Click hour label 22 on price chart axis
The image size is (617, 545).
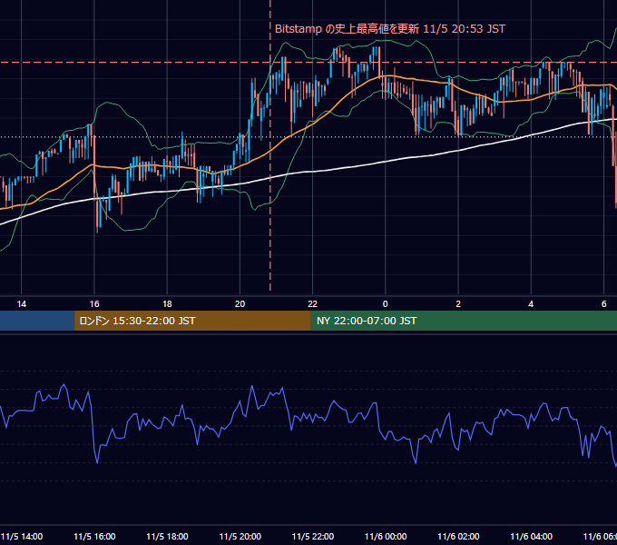[x=312, y=304]
